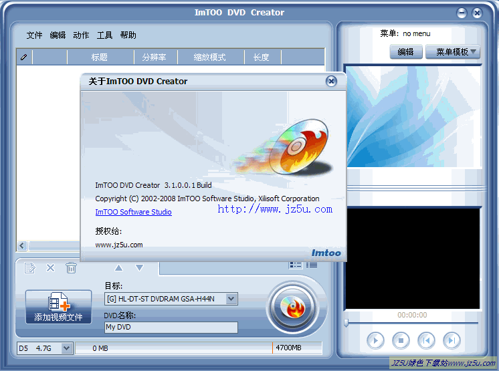Click the 编辑 button in the menu panel

(406, 52)
